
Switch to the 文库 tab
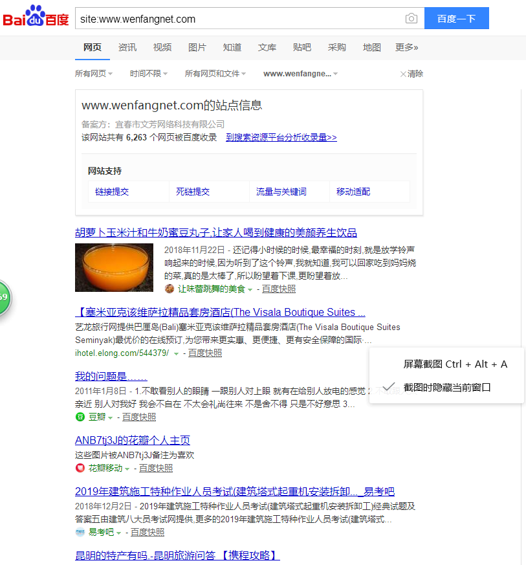pyautogui.click(x=267, y=47)
